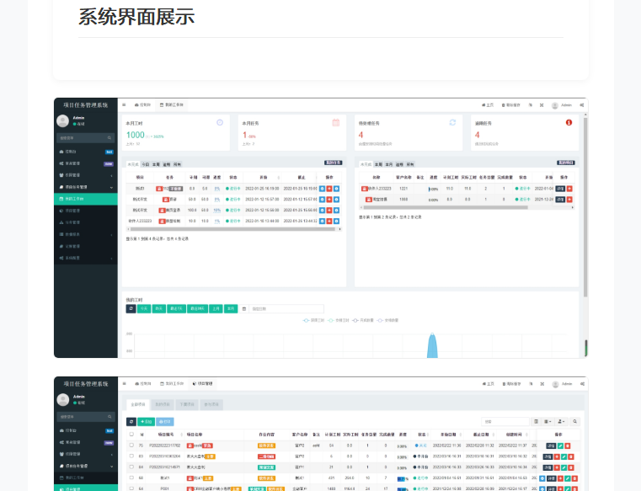Click the red action icon in the project row with customer 1000
This screenshot has width=641, height=491.
tap(569, 200)
